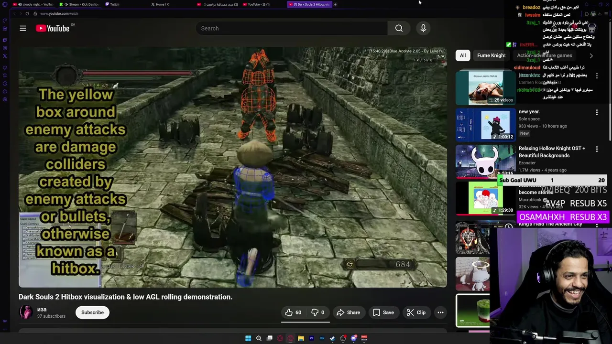Like the video with thumbs up
This screenshot has height=344, width=612.
pyautogui.click(x=293, y=312)
